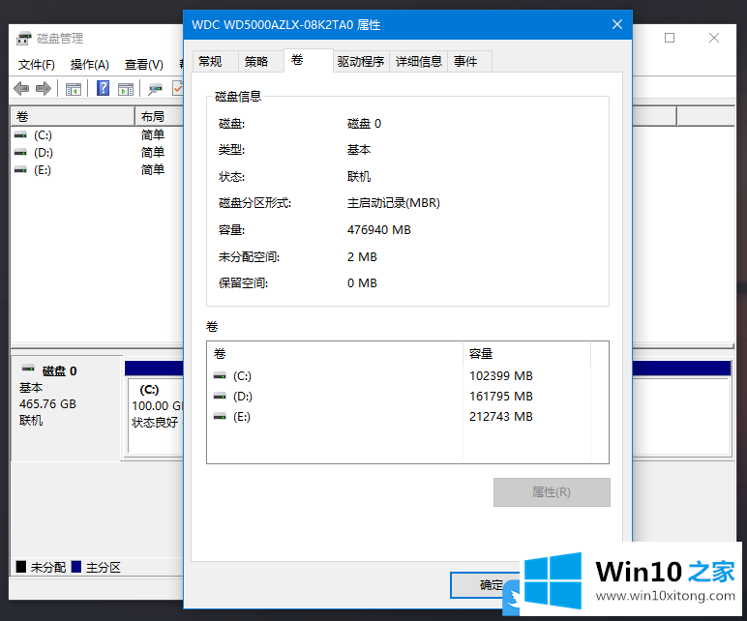The image size is (747, 621).
Task: Click the 卷 column header in properties list
Action: [x=335, y=354]
